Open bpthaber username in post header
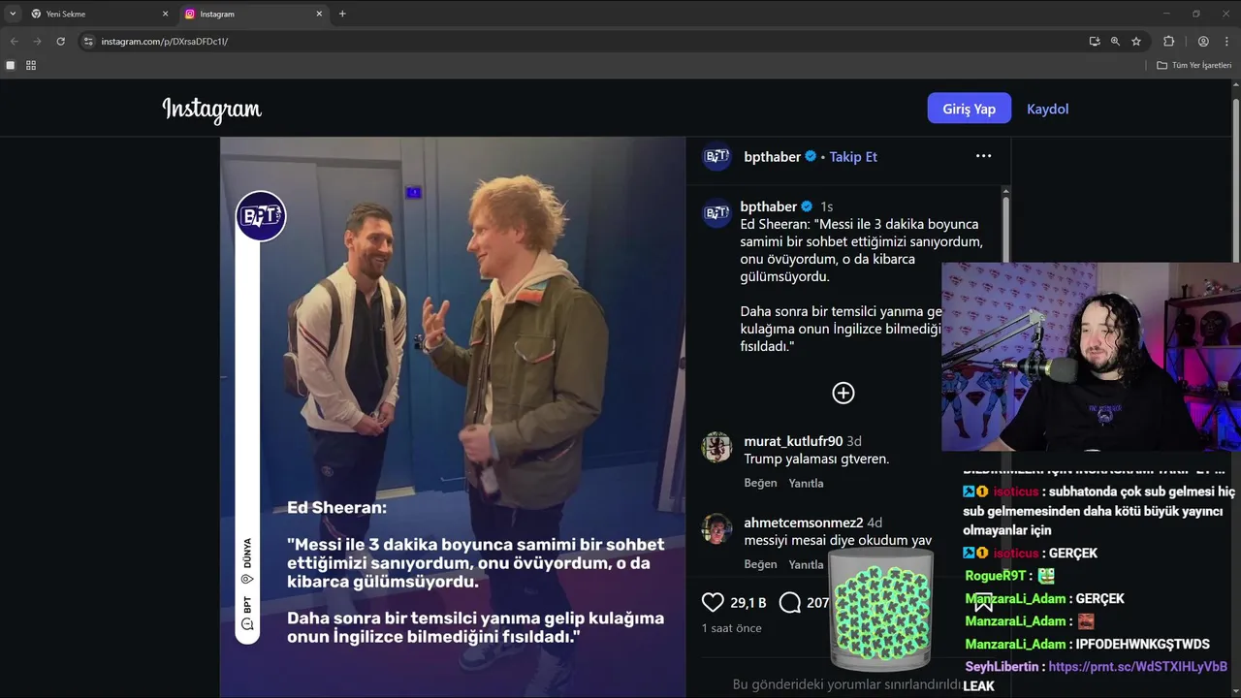Screen dimensions: 1241x698 pyautogui.click(x=773, y=156)
